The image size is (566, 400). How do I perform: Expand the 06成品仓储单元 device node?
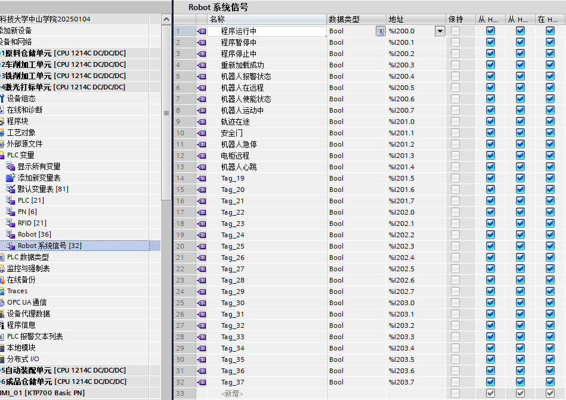63,382
